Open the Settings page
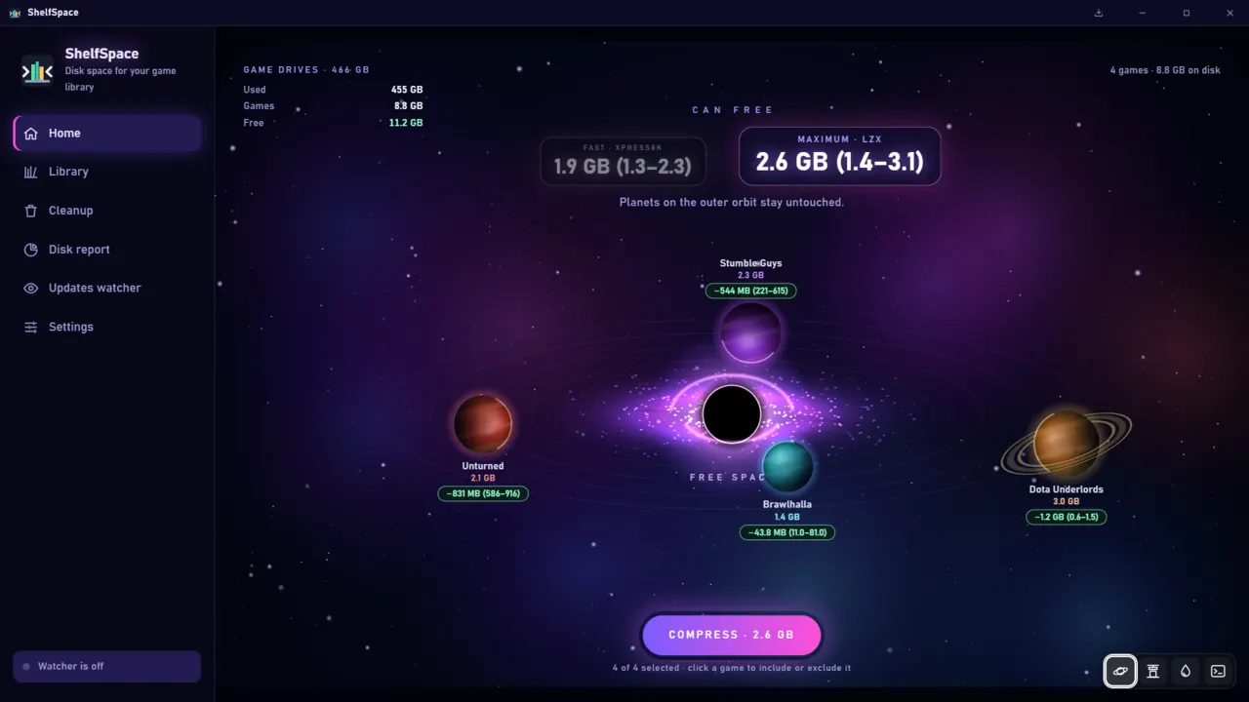 click(x=107, y=328)
